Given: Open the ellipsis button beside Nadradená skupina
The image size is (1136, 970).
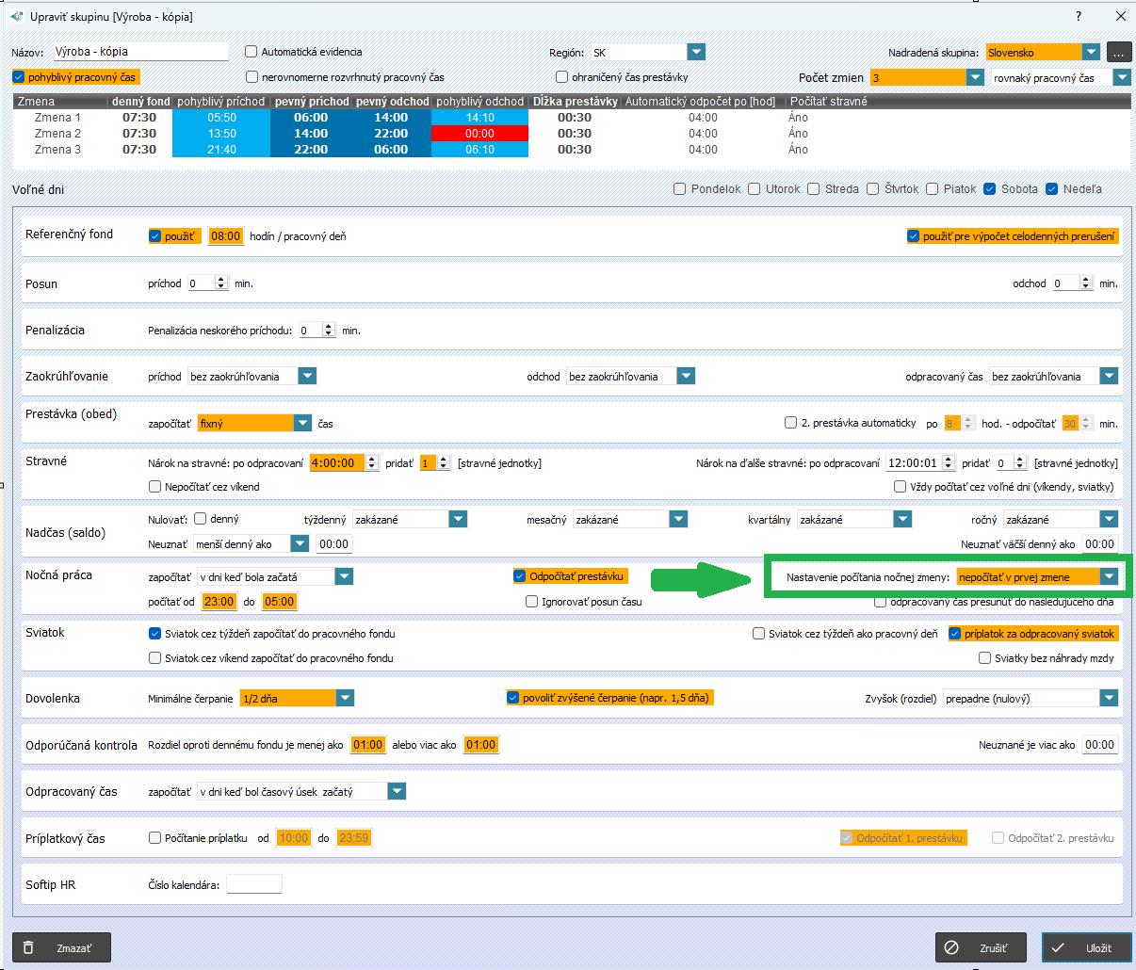Looking at the screenshot, I should (x=1118, y=53).
